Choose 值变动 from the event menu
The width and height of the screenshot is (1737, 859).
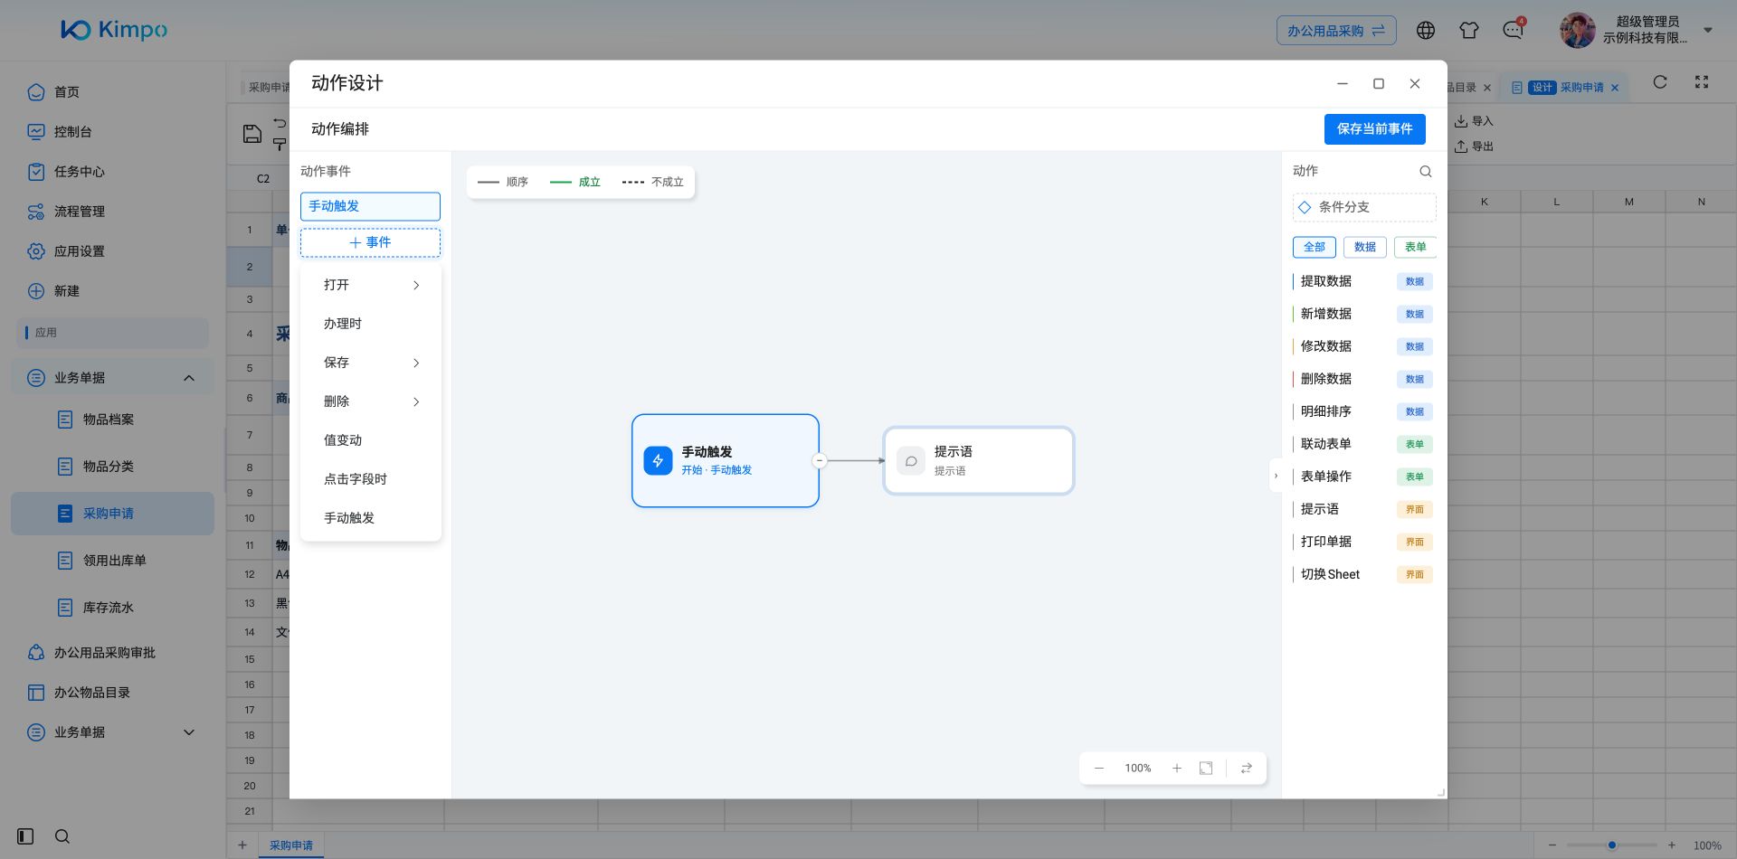pyautogui.click(x=370, y=440)
